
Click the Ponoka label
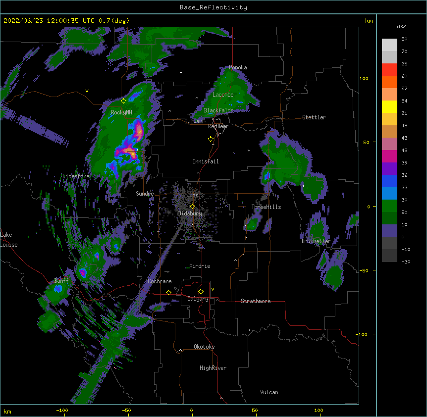238,67
